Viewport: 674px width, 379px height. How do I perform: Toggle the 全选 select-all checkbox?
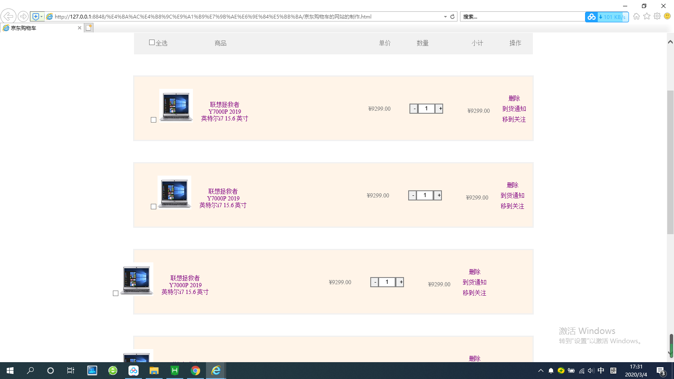152,43
